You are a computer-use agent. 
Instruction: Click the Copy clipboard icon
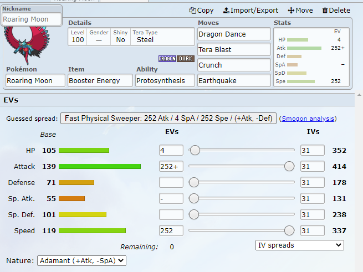click(192, 11)
